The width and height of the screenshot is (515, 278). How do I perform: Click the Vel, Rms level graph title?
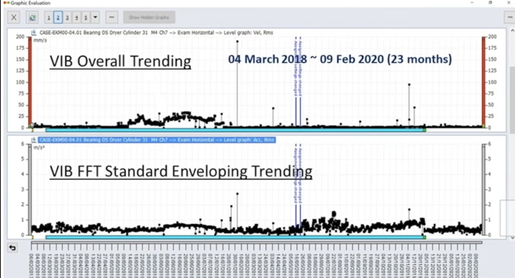coord(156,33)
